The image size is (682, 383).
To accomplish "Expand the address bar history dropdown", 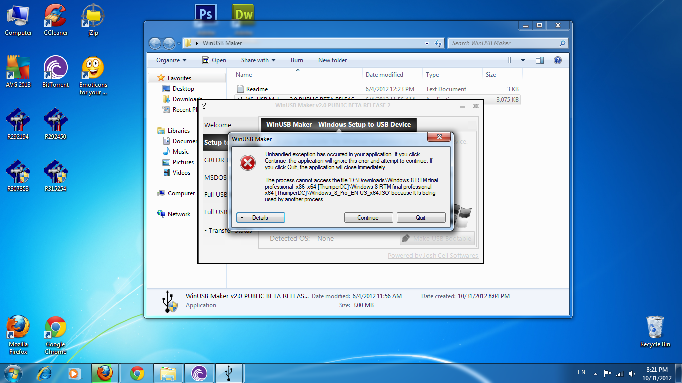I will point(427,43).
